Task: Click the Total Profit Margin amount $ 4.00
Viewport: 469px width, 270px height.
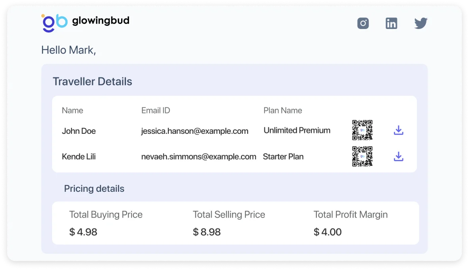Action: pyautogui.click(x=327, y=232)
